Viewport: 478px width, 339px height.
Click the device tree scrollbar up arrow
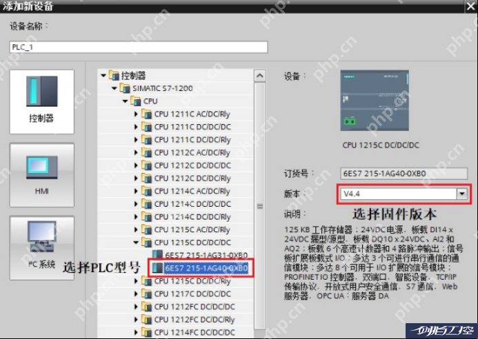point(259,75)
